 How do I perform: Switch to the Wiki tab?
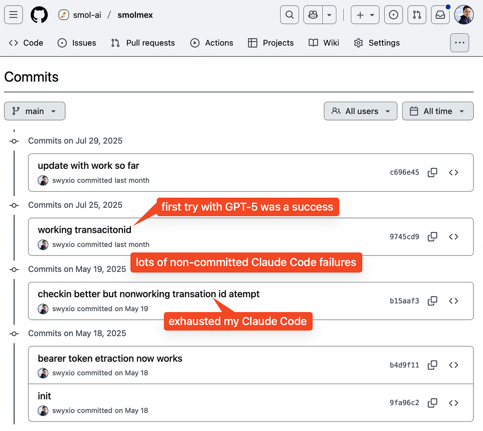(324, 43)
